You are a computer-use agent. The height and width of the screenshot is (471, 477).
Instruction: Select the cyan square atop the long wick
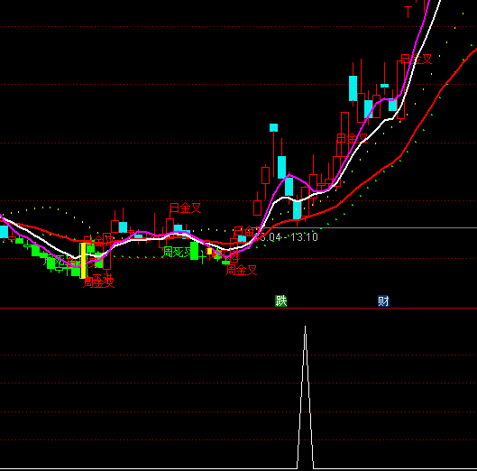(x=273, y=127)
